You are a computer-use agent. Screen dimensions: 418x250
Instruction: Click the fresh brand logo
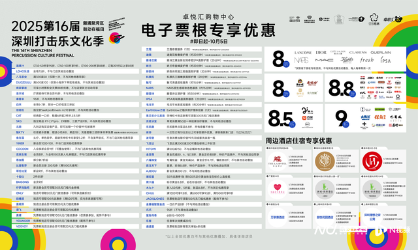367,60
